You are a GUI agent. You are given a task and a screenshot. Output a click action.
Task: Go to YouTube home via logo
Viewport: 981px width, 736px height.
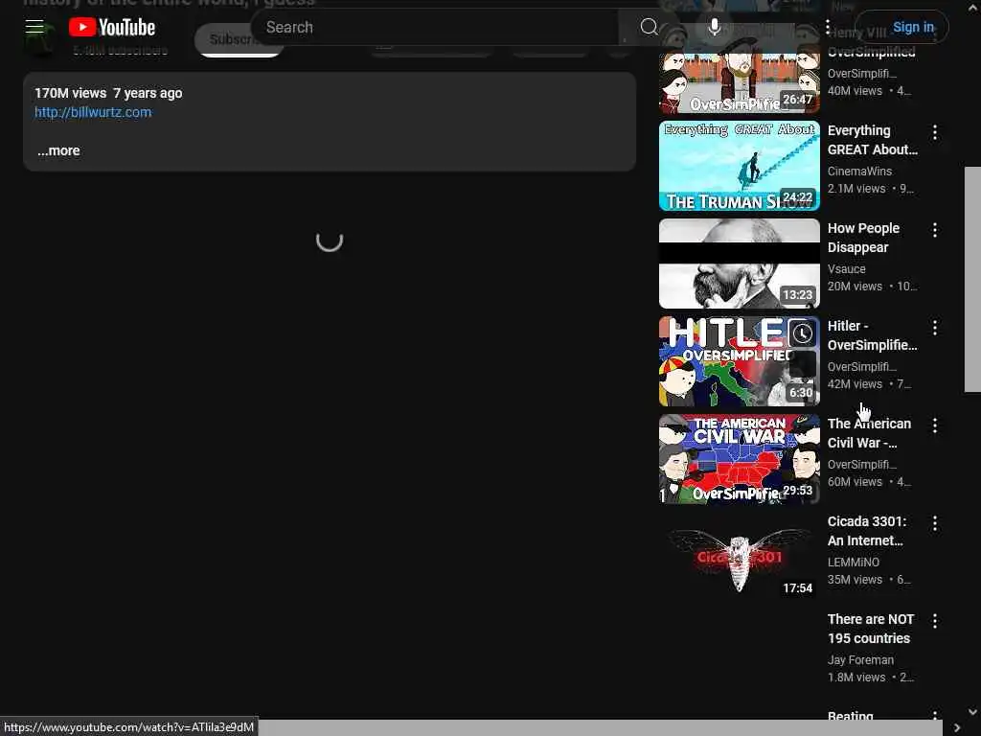coord(112,27)
